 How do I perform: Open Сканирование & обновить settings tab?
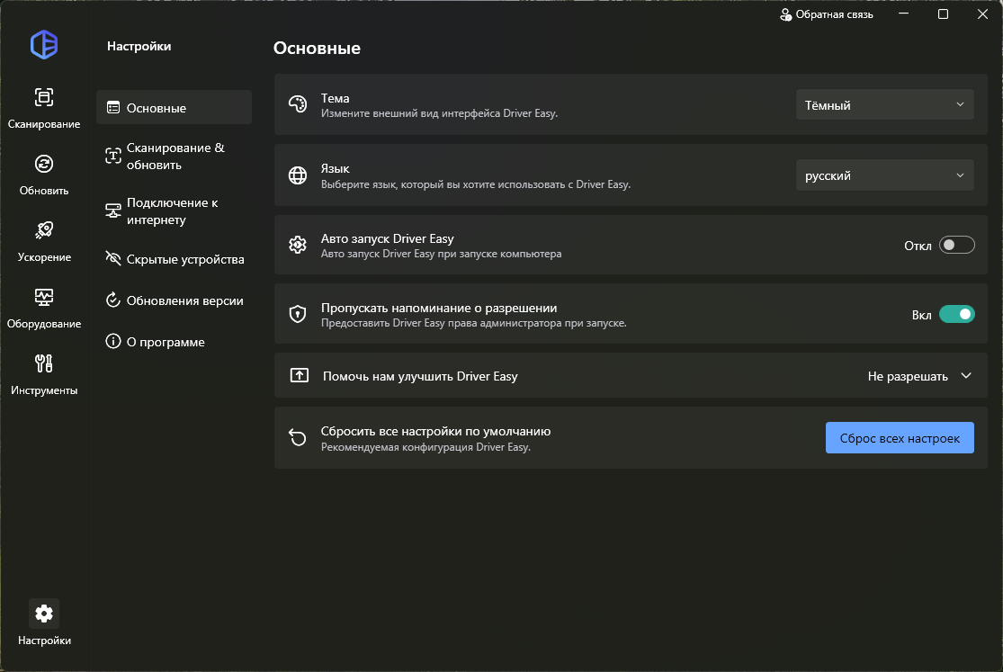click(174, 157)
